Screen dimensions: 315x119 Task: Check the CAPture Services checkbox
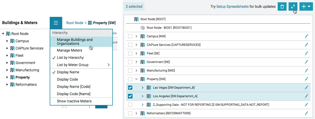130,45
